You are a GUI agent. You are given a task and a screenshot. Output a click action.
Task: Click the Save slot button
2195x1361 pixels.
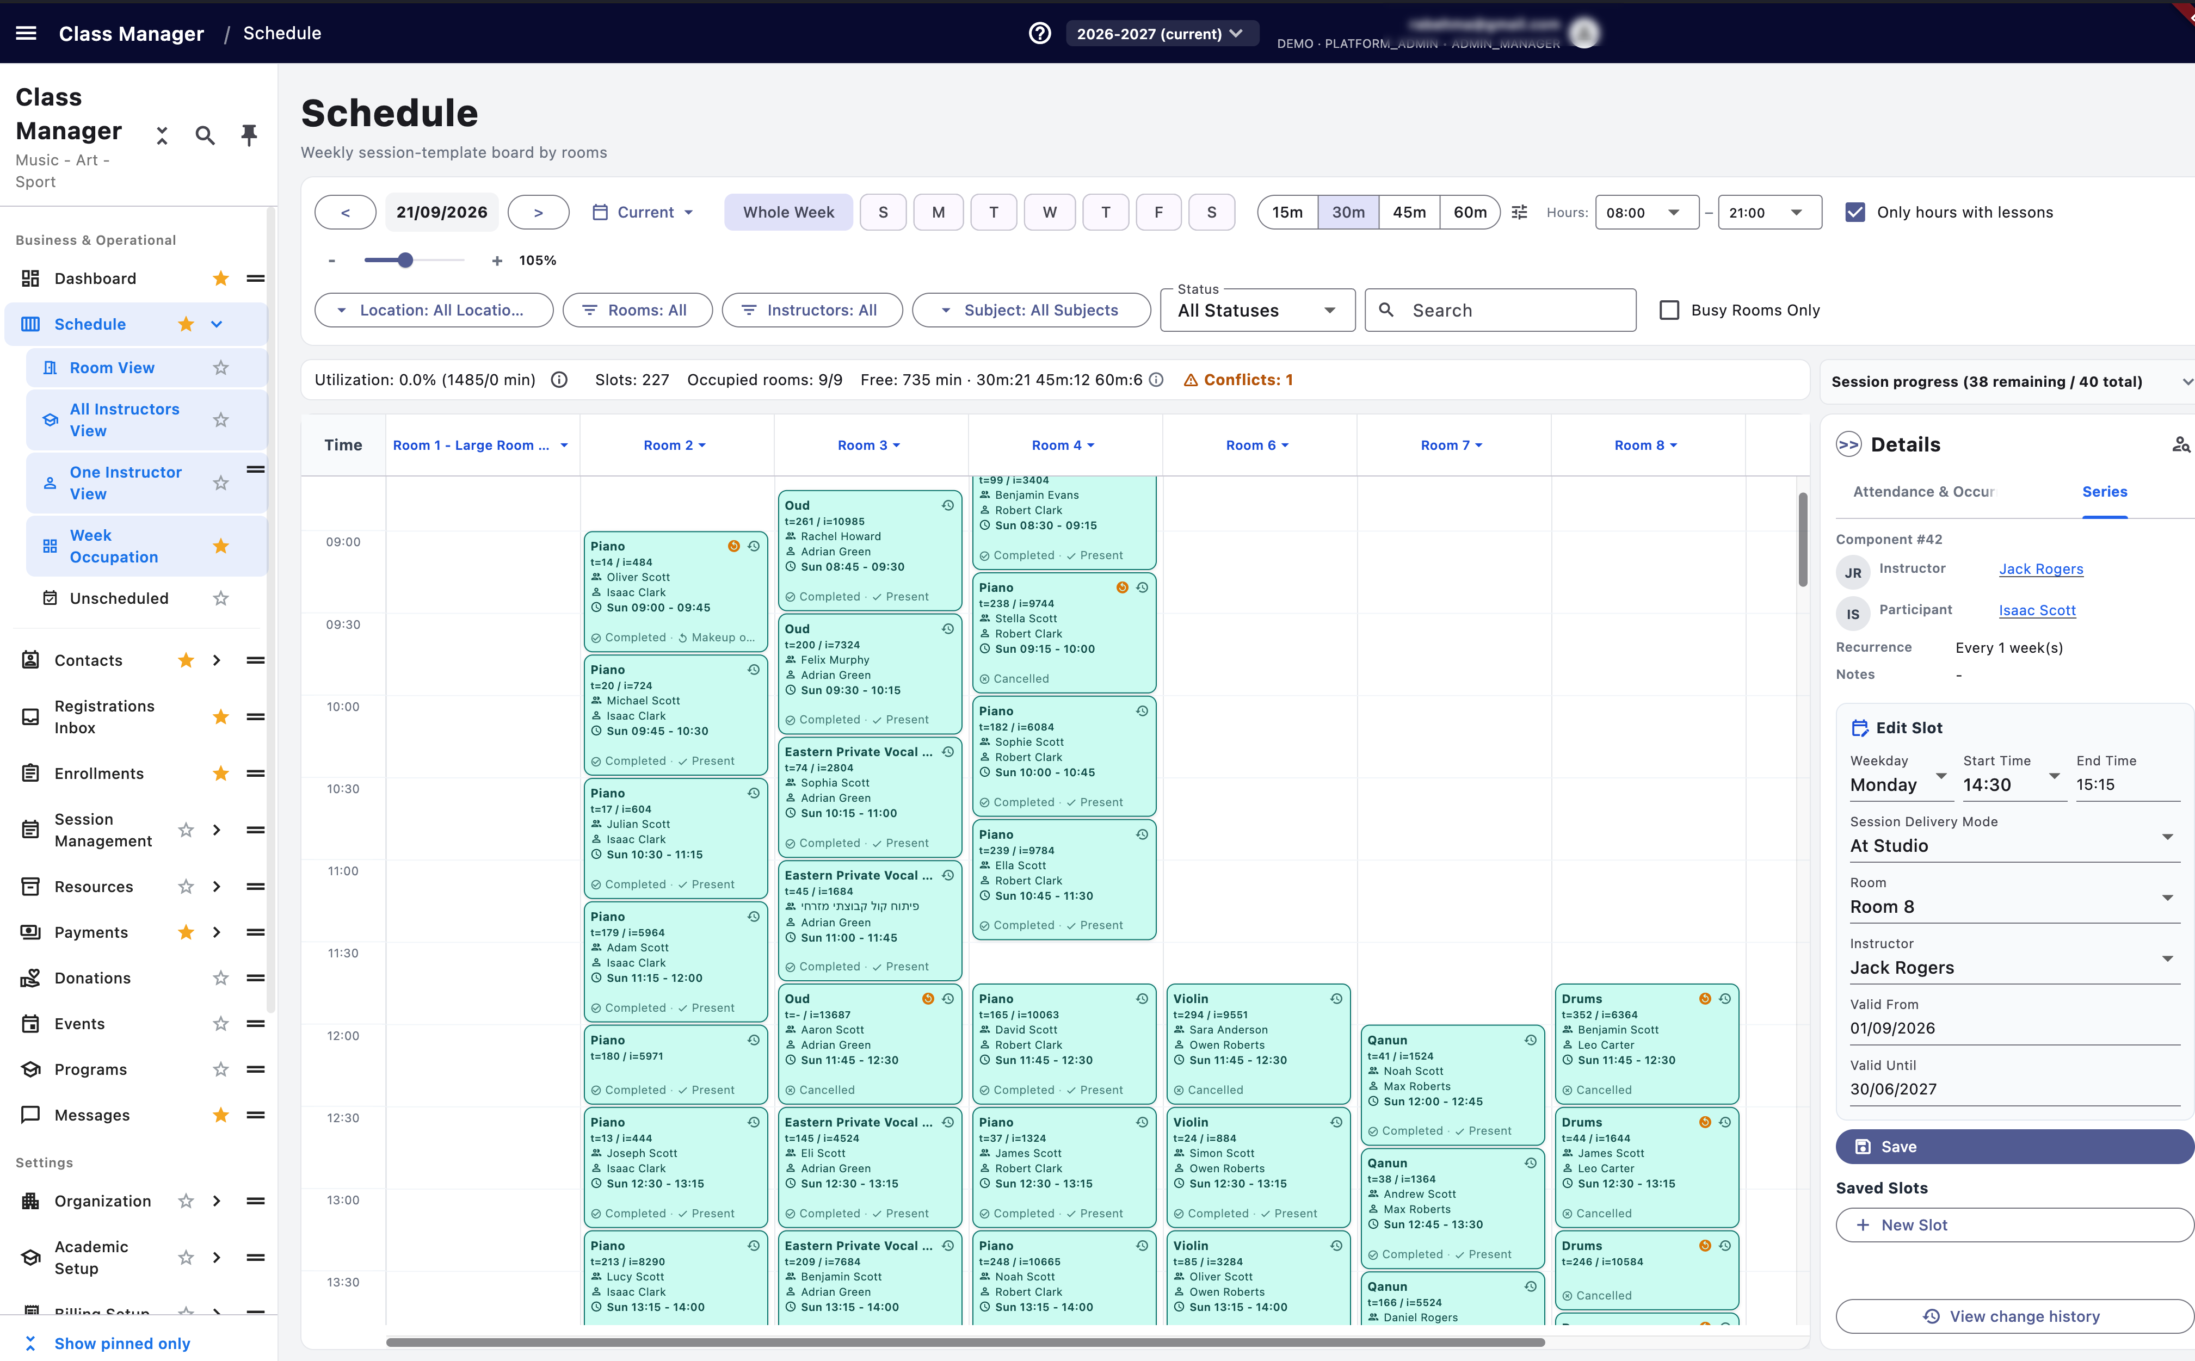point(2014,1147)
